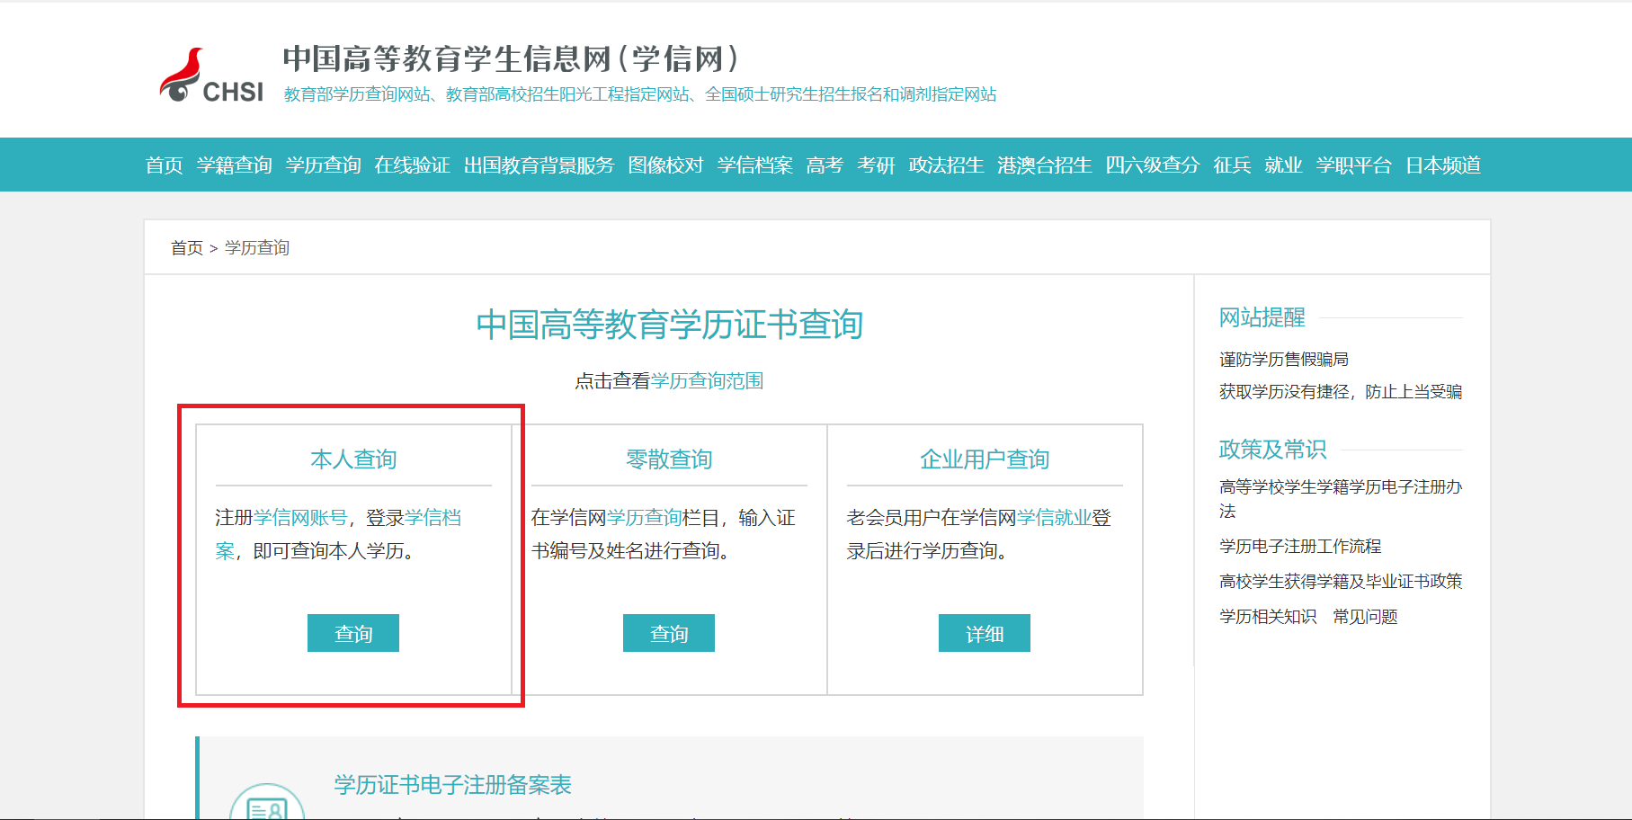Viewport: 1632px width, 820px height.
Task: Click the 备案表 certificate icon
Action: [x=267, y=802]
